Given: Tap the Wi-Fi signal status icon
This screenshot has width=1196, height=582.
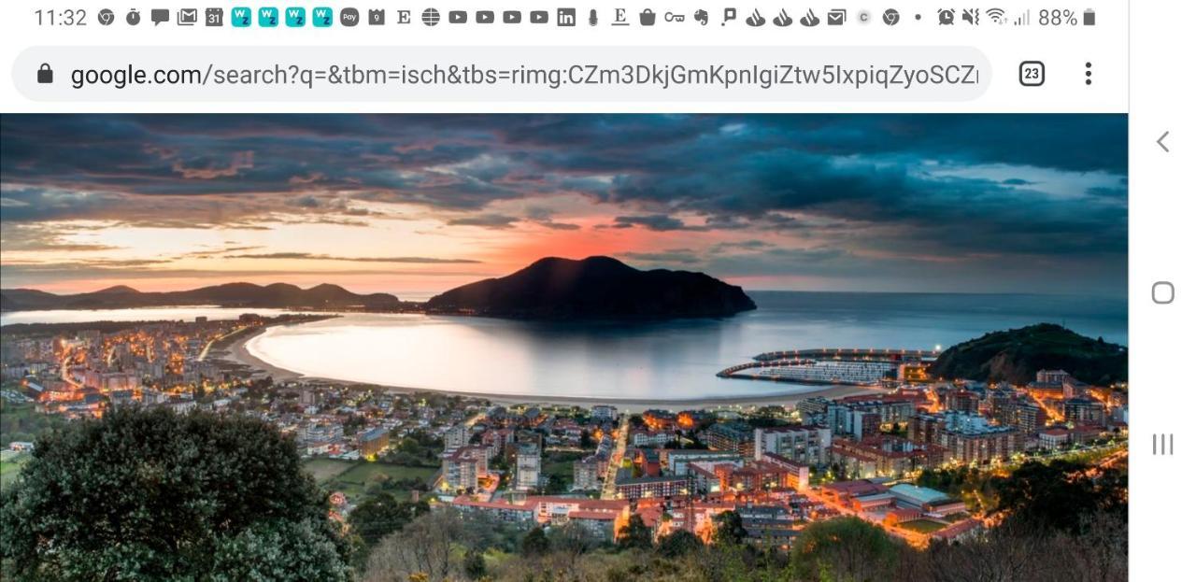Looking at the screenshot, I should pos(997,18).
